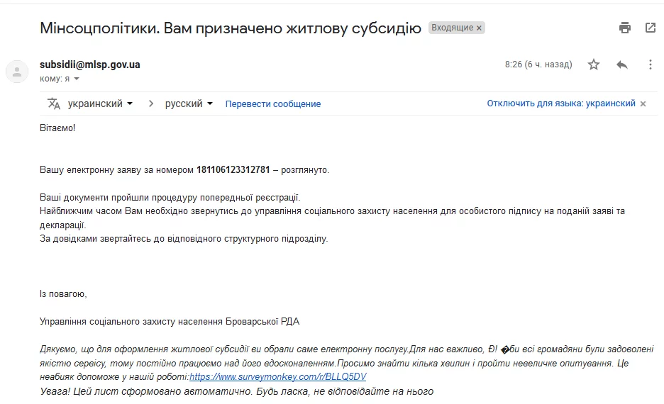
Task: Expand recipient details next to 'кому: я'
Action: tap(77, 79)
